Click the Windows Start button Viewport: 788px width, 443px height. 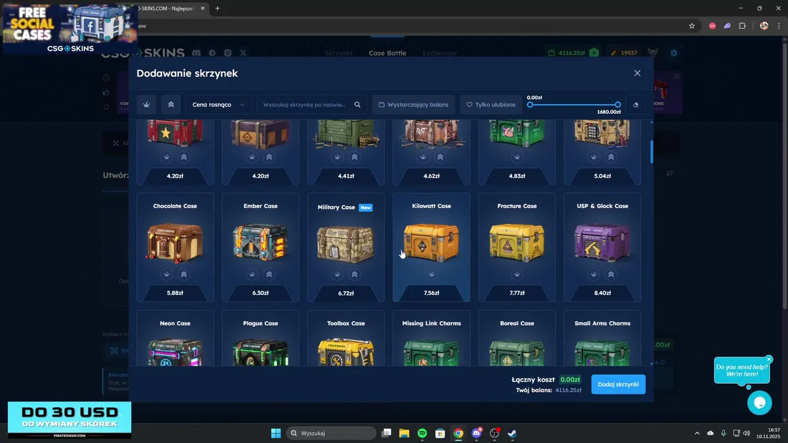276,433
